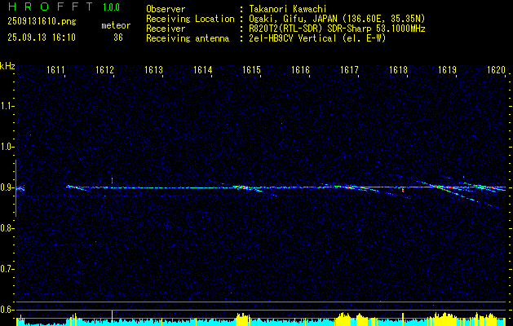Click the 1616 time marker
Viewport: 513px width, 326px height.
[300, 70]
